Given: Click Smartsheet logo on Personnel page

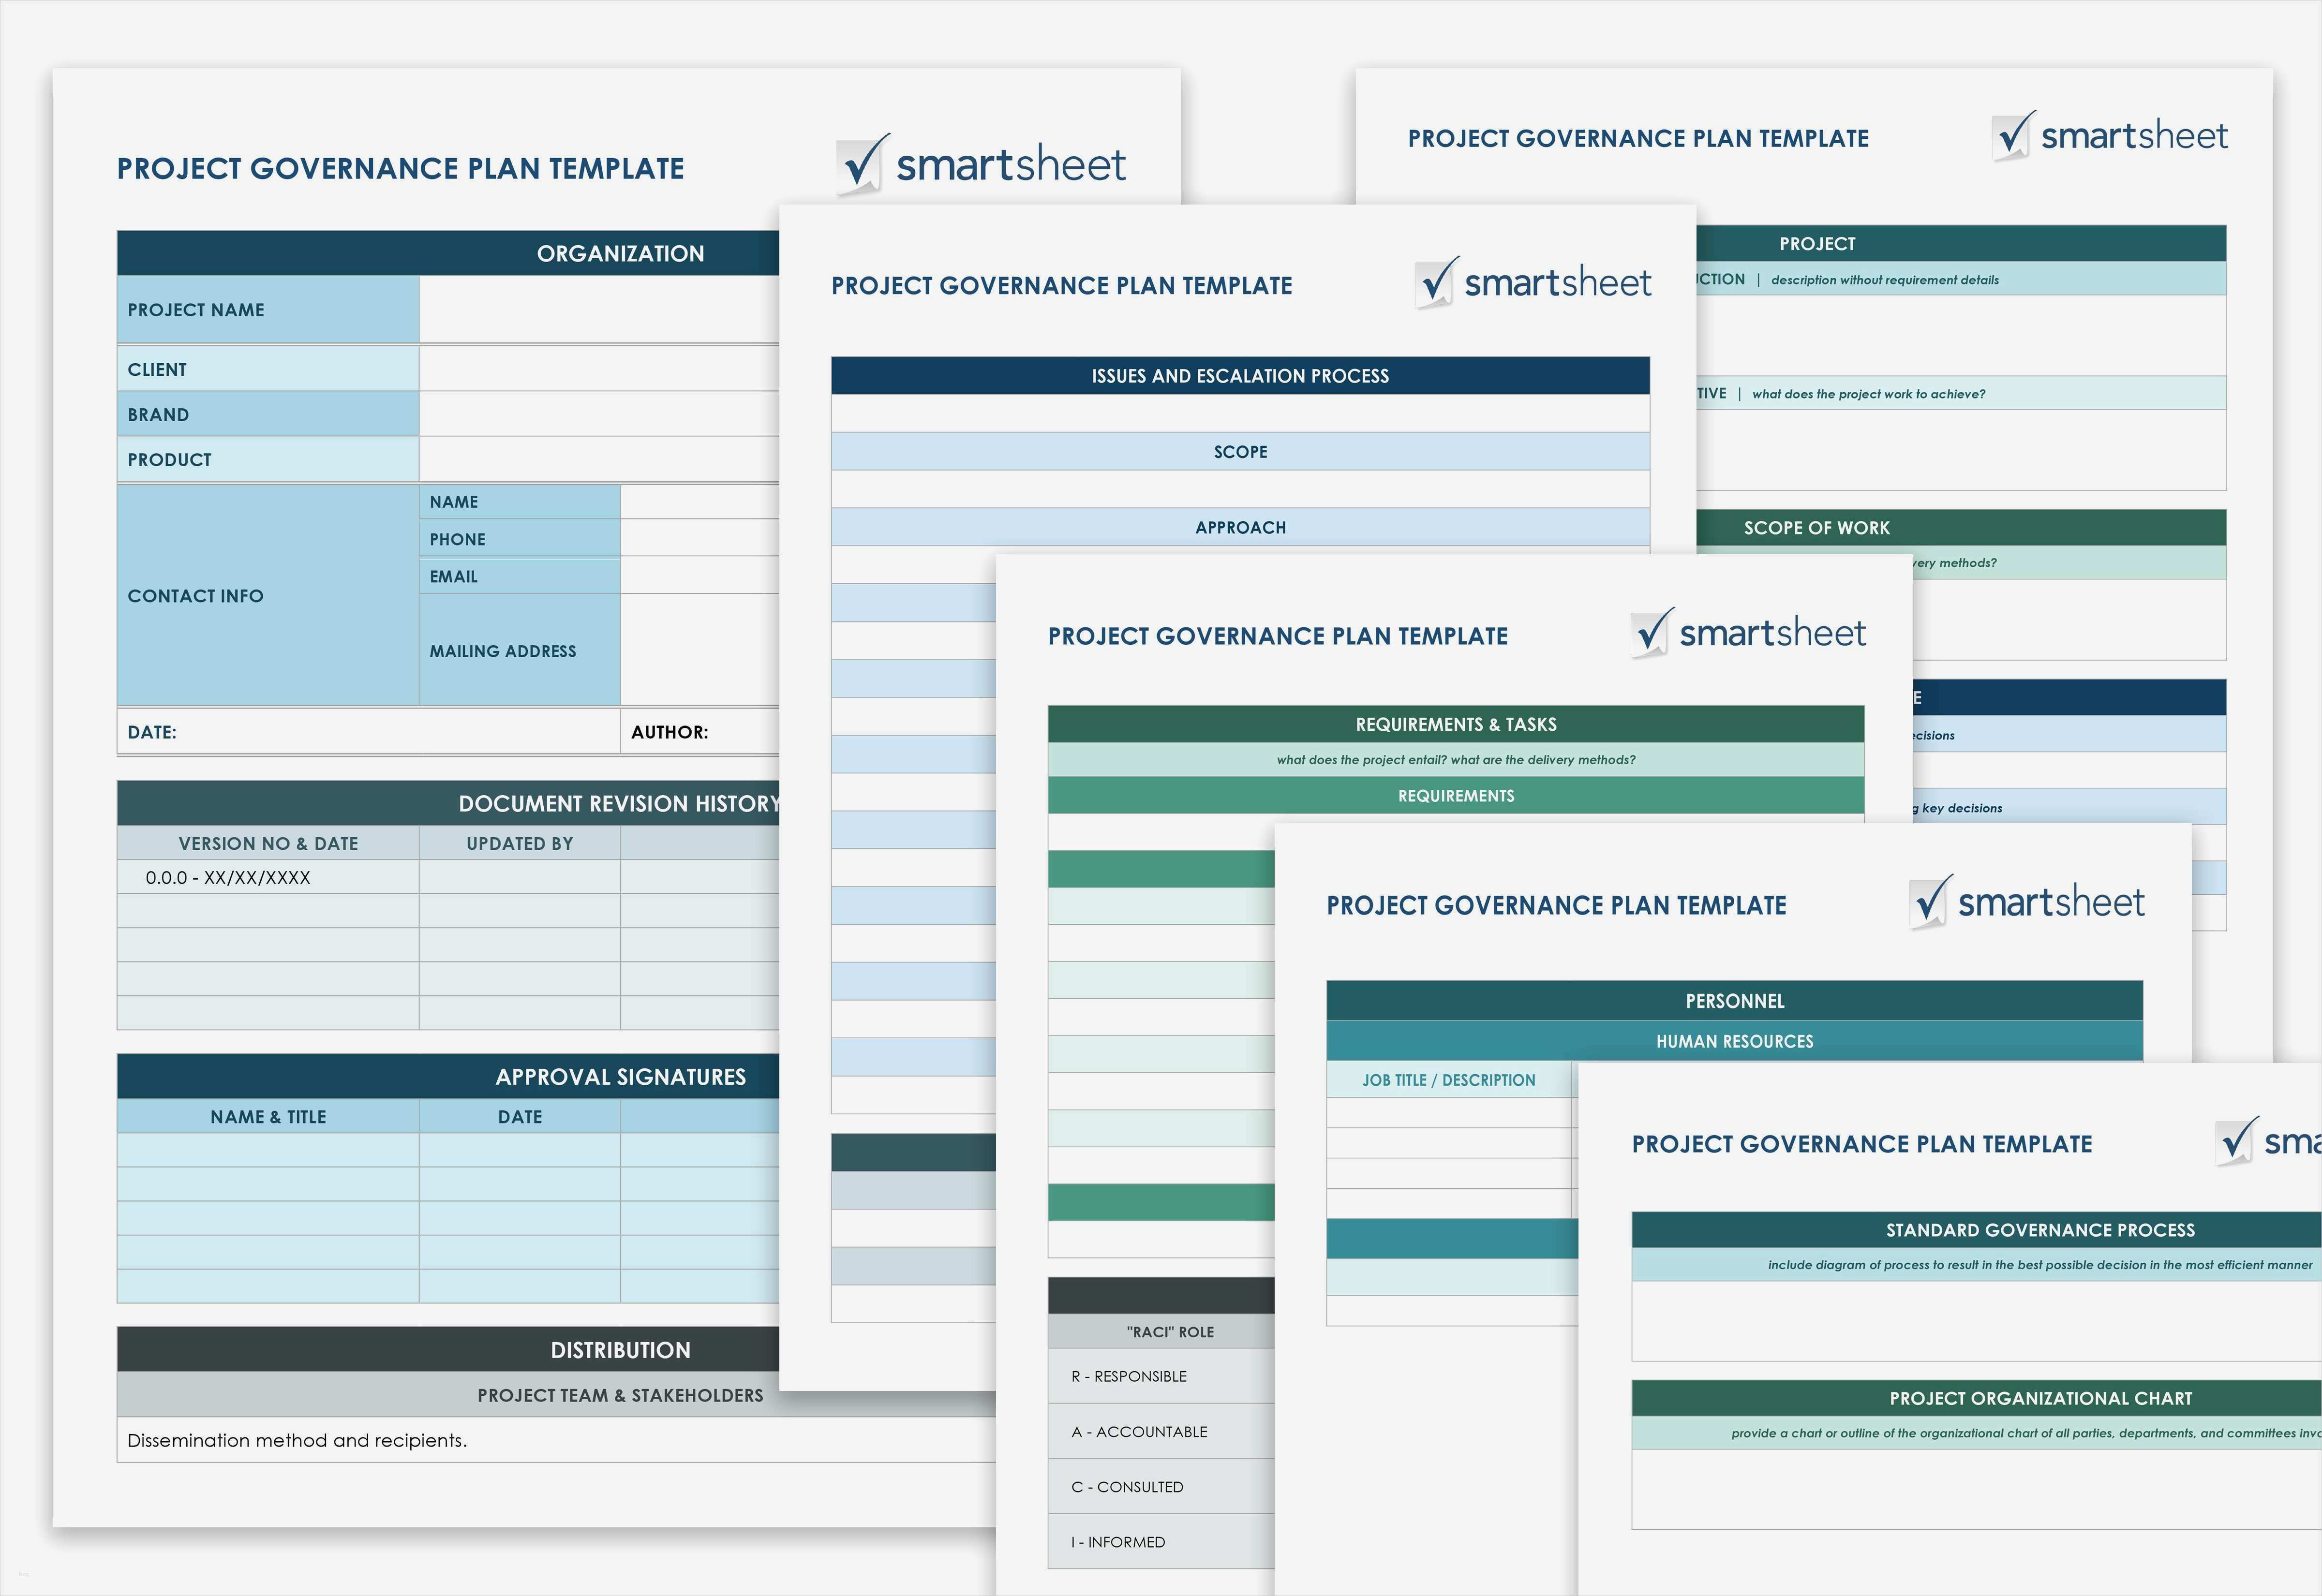Looking at the screenshot, I should (x=2027, y=902).
